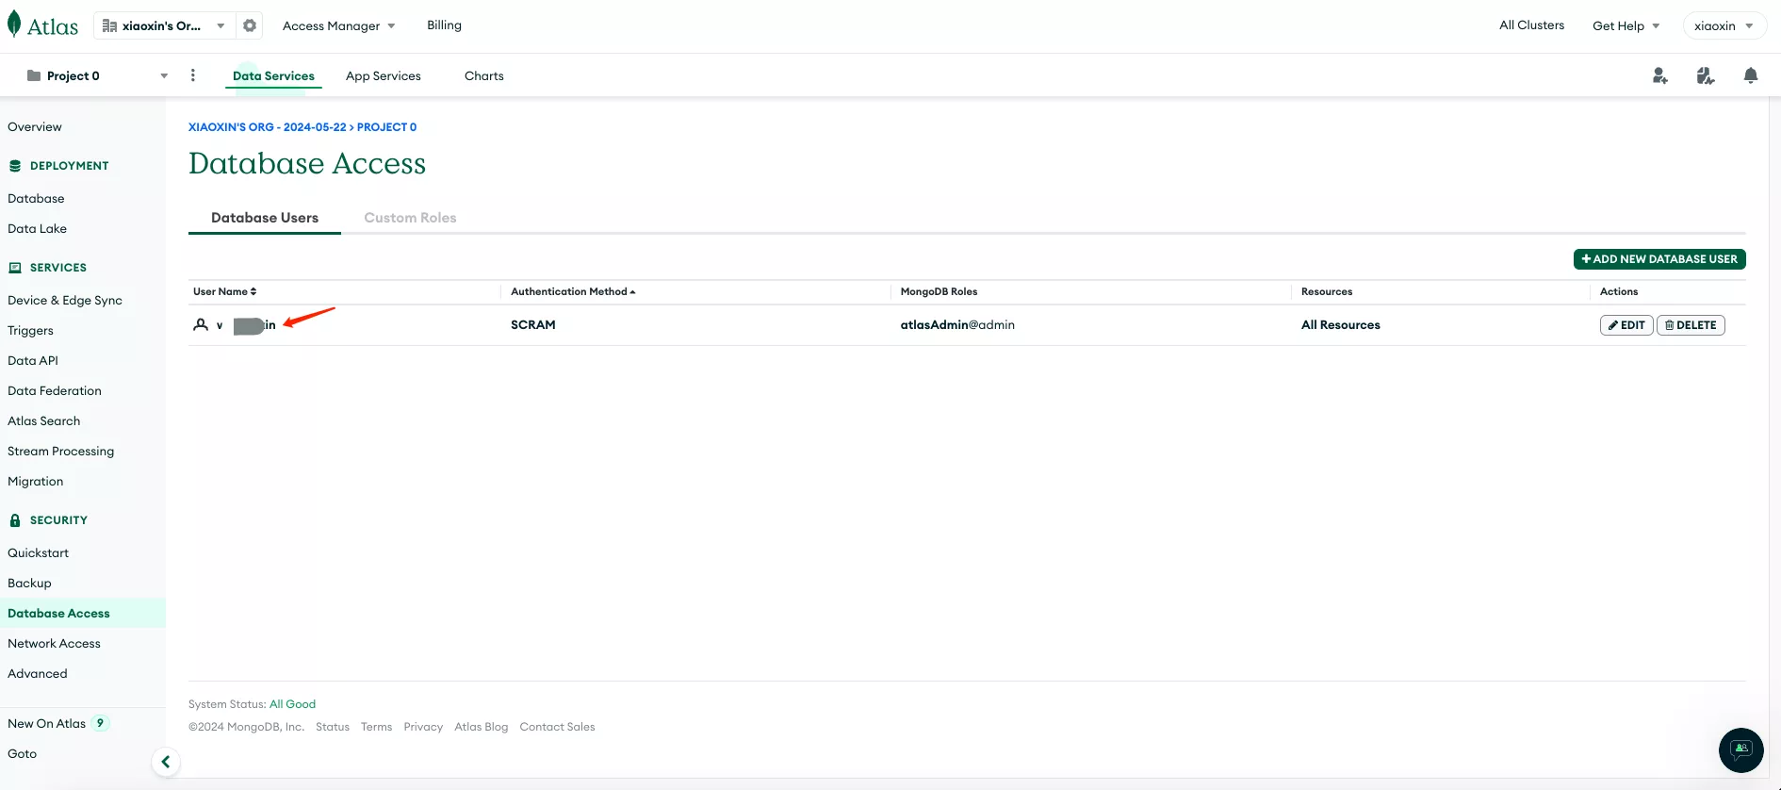Open the xiaoxin account menu
This screenshot has height=790, width=1781.
(x=1724, y=25)
